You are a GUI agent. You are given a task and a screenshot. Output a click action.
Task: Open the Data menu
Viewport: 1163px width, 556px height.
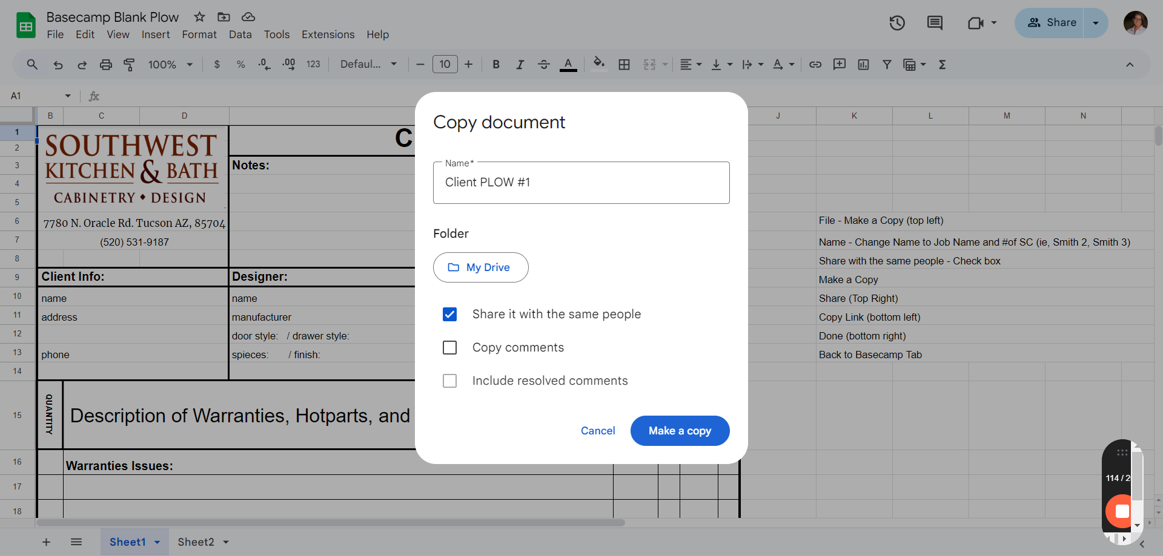[x=240, y=34]
